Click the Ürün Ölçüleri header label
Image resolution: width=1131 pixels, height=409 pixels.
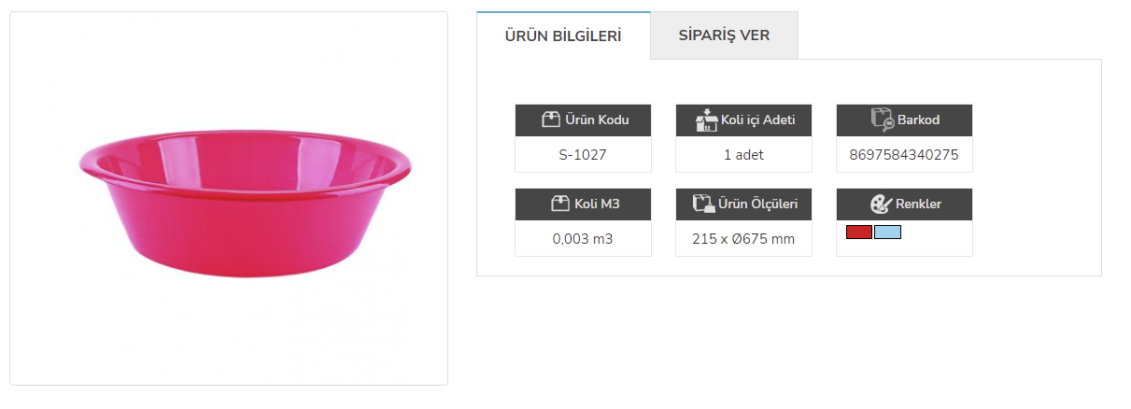(757, 204)
